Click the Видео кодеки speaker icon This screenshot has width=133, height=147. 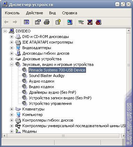[x=25, y=87]
